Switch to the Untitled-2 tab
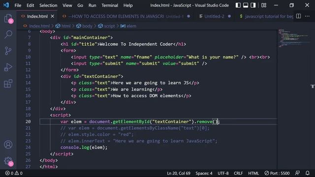Image resolution: width=315 pixels, height=177 pixels. pos(214,16)
